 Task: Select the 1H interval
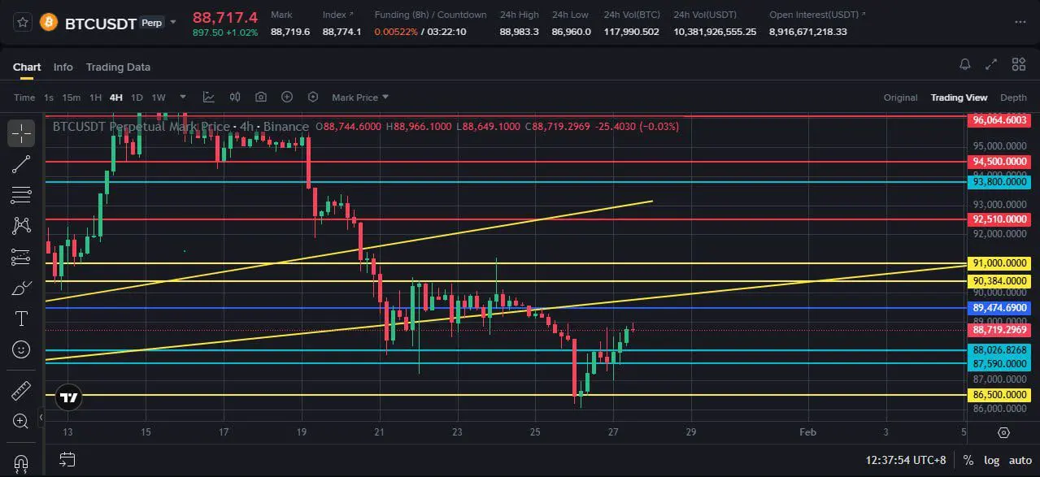(95, 98)
